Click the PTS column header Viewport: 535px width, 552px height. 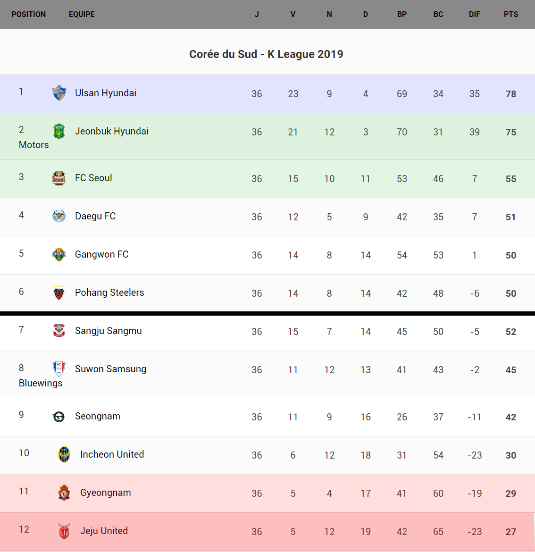pos(511,15)
